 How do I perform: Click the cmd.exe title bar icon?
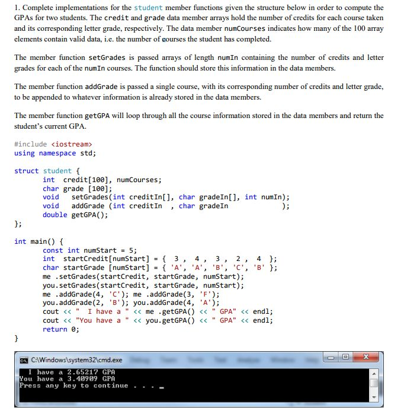click(x=24, y=361)
